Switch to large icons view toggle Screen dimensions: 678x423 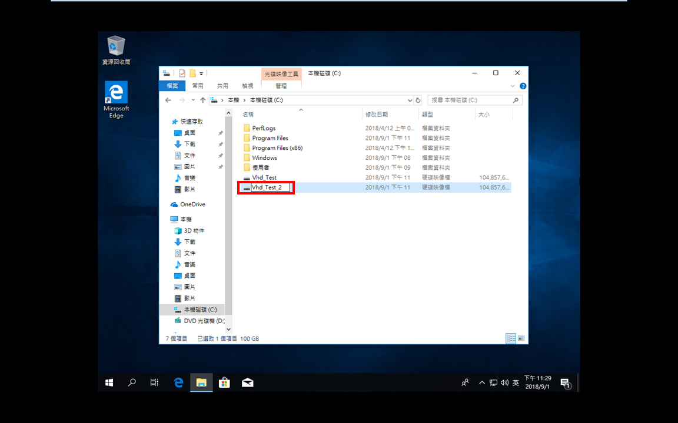[521, 338]
